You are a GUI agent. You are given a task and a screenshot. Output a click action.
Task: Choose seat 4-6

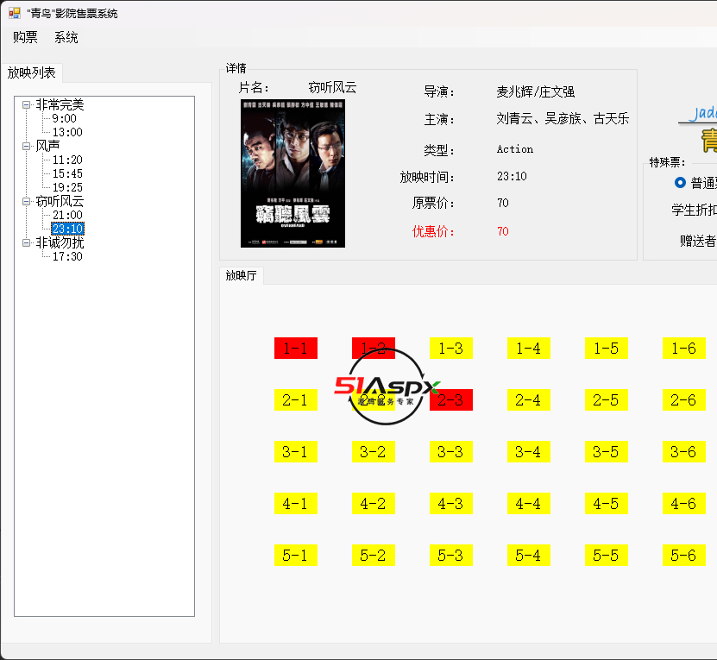tap(684, 503)
